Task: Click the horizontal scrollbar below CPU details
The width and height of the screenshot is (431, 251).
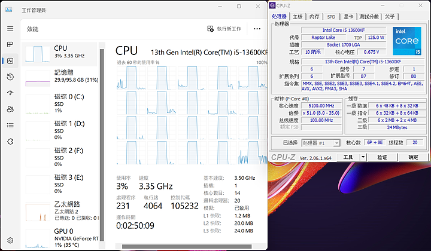Action: (187, 246)
